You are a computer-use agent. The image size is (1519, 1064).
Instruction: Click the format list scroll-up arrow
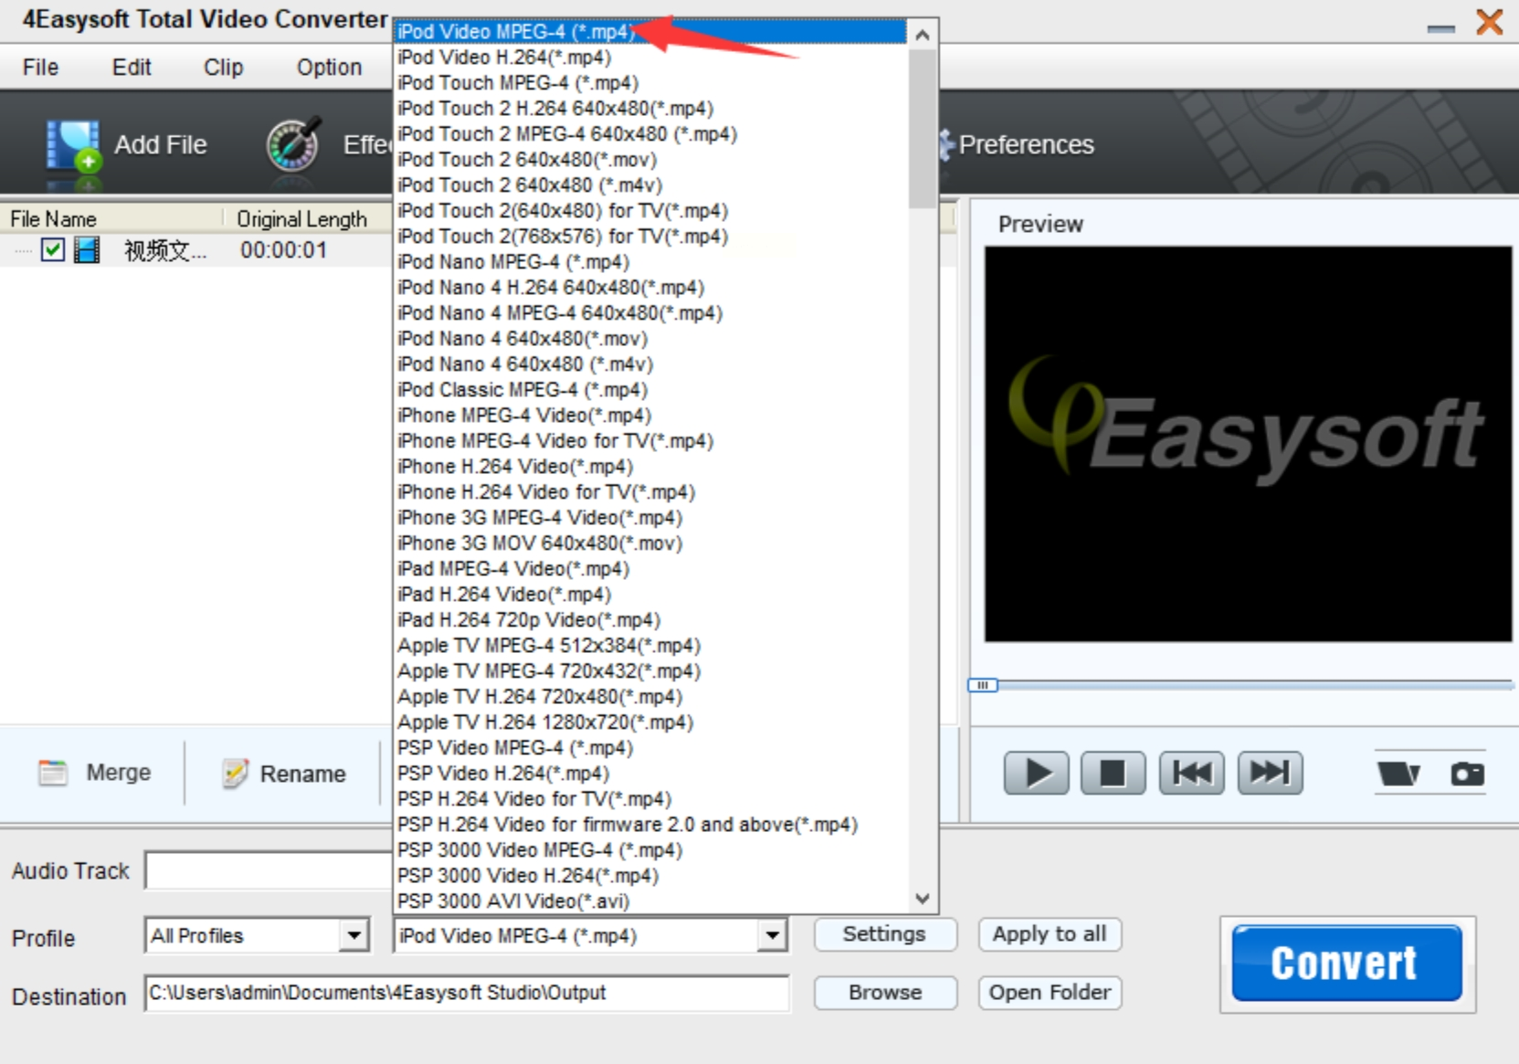[x=923, y=35]
